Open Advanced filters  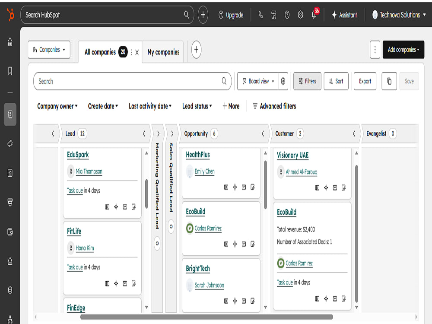(274, 106)
